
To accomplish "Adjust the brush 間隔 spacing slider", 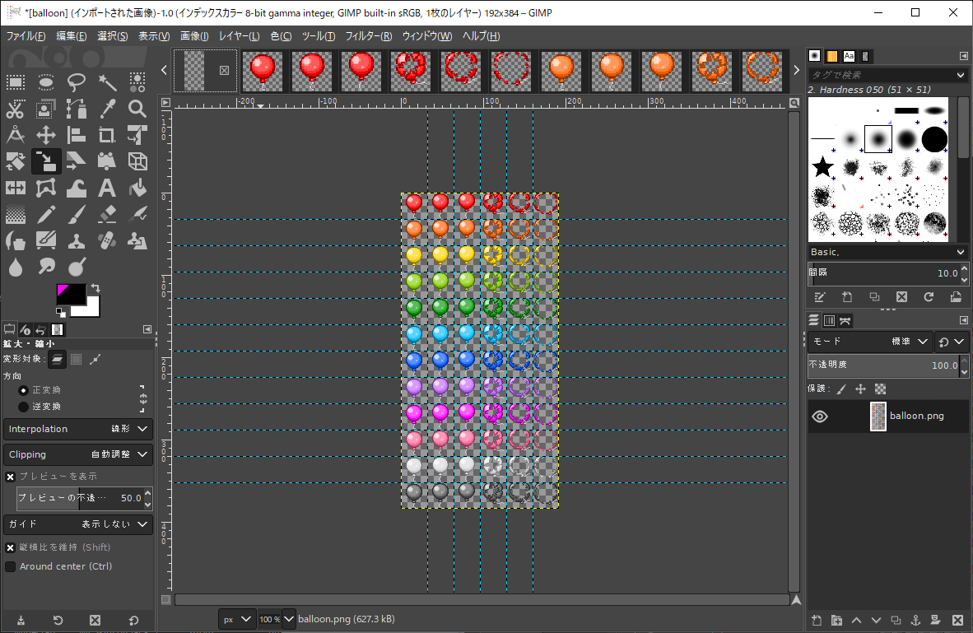I will tap(883, 273).
